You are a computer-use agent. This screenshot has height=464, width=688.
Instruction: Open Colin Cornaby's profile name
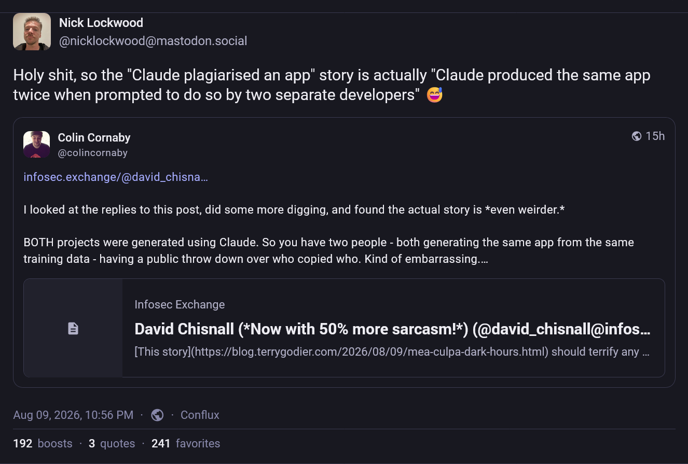(94, 137)
